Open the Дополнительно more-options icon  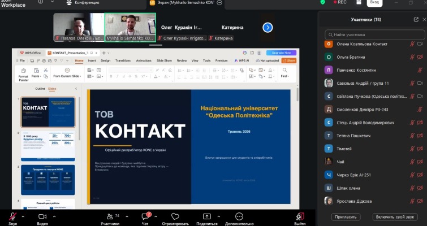tap(239, 216)
